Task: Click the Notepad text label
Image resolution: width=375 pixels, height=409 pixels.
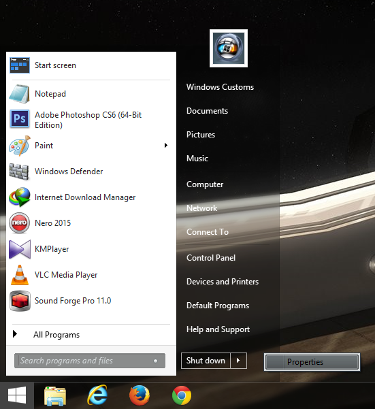Action: pyautogui.click(x=50, y=94)
